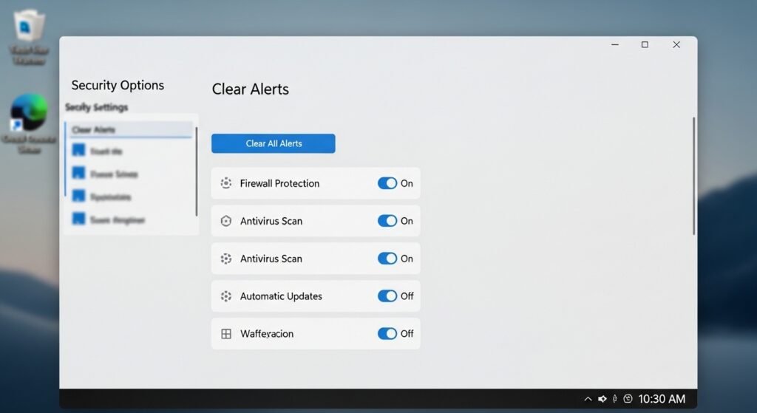Click the Security Settings sidebar heading
Screen dimensions: 757x413
point(97,108)
